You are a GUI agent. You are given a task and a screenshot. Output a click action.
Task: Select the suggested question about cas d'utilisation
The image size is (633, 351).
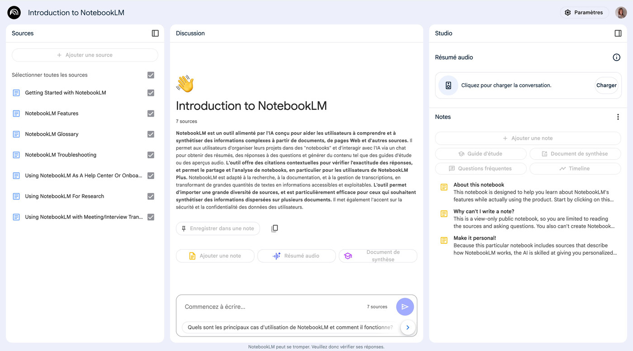290,327
